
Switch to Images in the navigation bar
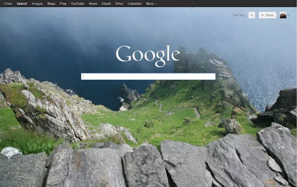(x=37, y=3)
